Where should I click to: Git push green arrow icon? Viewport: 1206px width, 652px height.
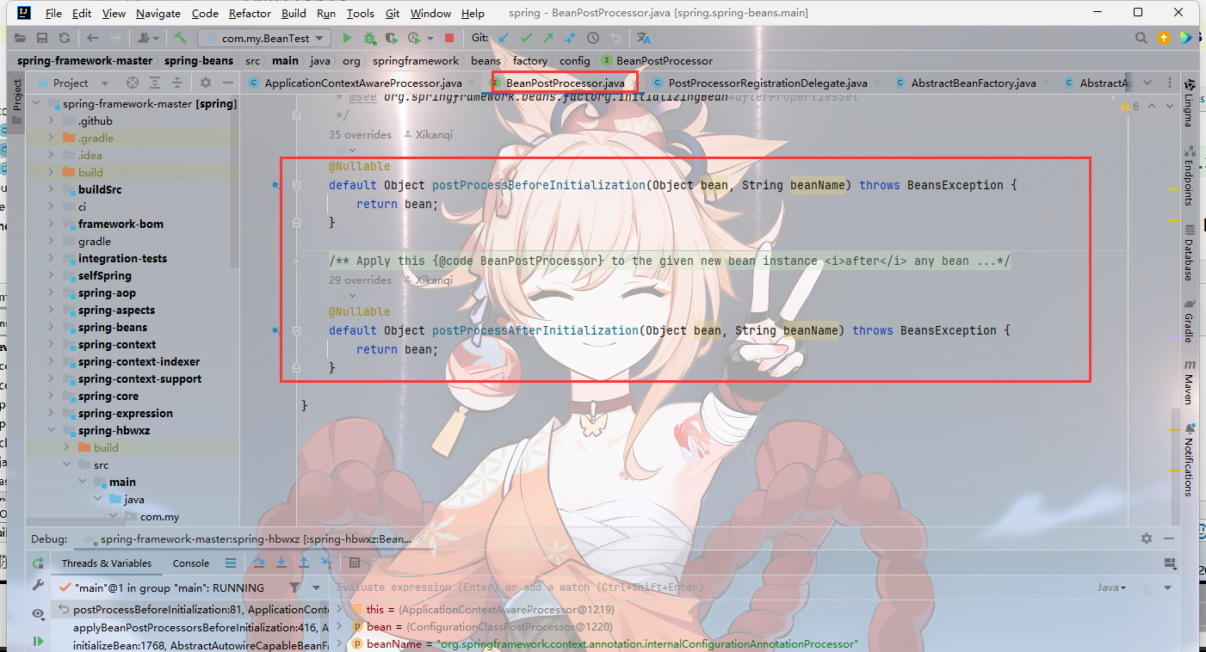pos(548,38)
